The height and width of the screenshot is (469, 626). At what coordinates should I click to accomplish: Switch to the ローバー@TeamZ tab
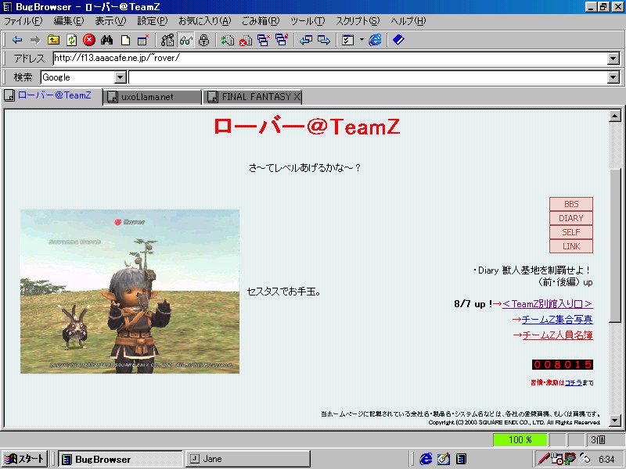(52, 95)
